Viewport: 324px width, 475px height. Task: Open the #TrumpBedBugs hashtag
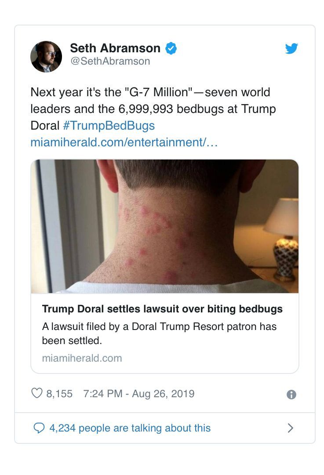(109, 125)
